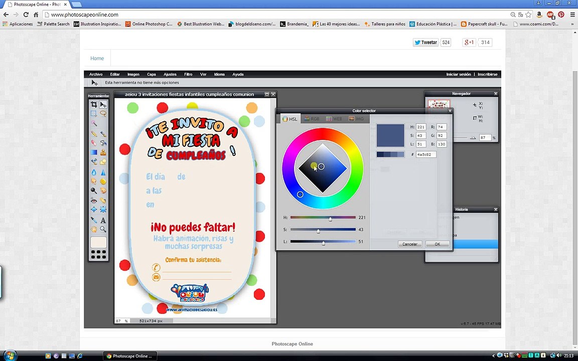Select the rectangular Marquee tool

point(94,114)
